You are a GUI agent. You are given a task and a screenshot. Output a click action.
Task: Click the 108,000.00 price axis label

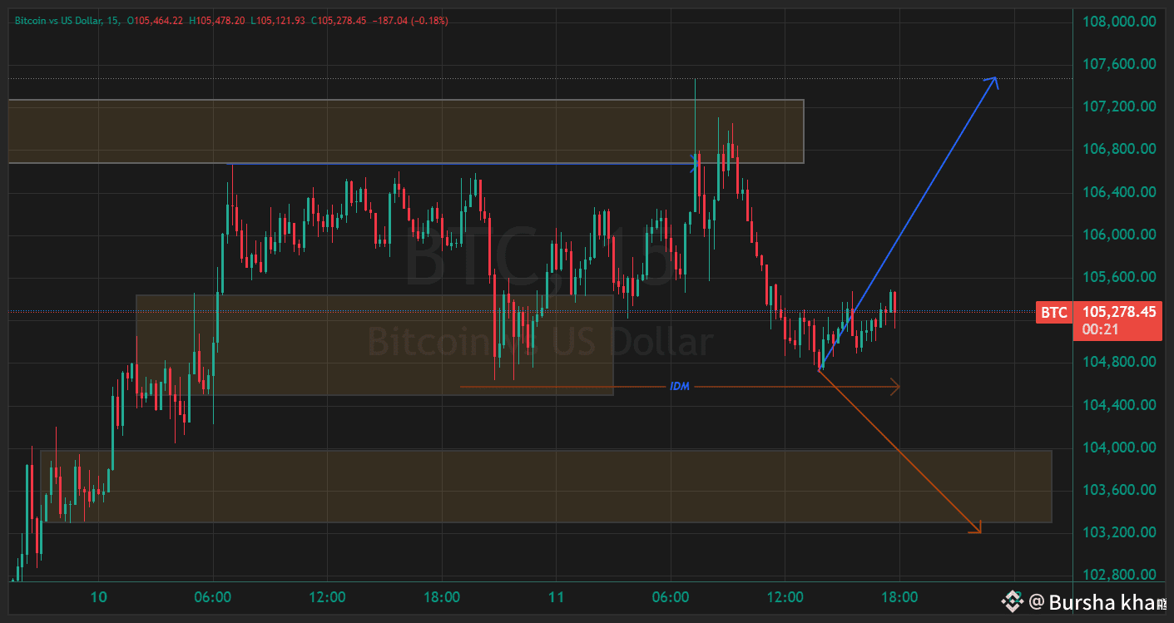tap(1118, 22)
